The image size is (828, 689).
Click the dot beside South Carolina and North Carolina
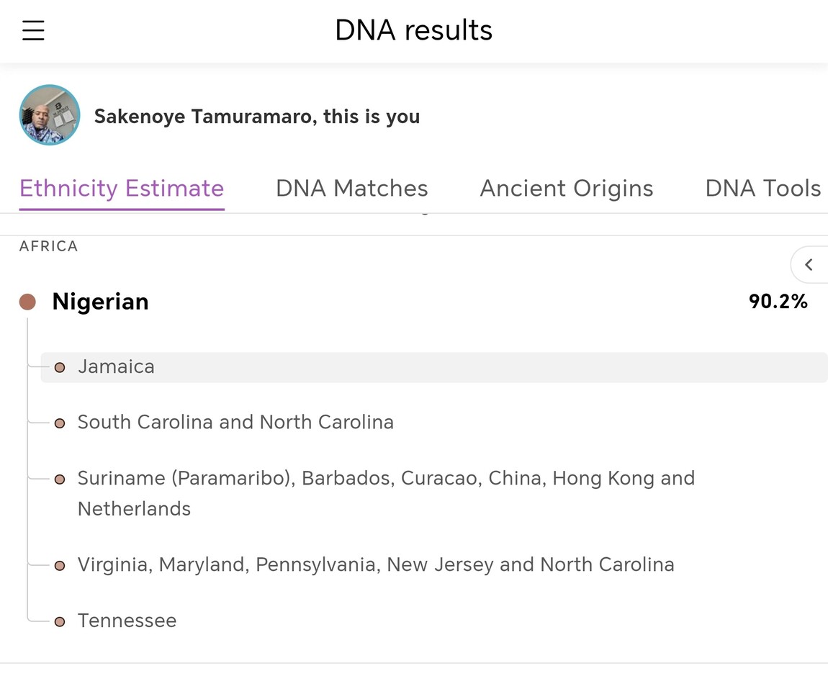pos(60,423)
